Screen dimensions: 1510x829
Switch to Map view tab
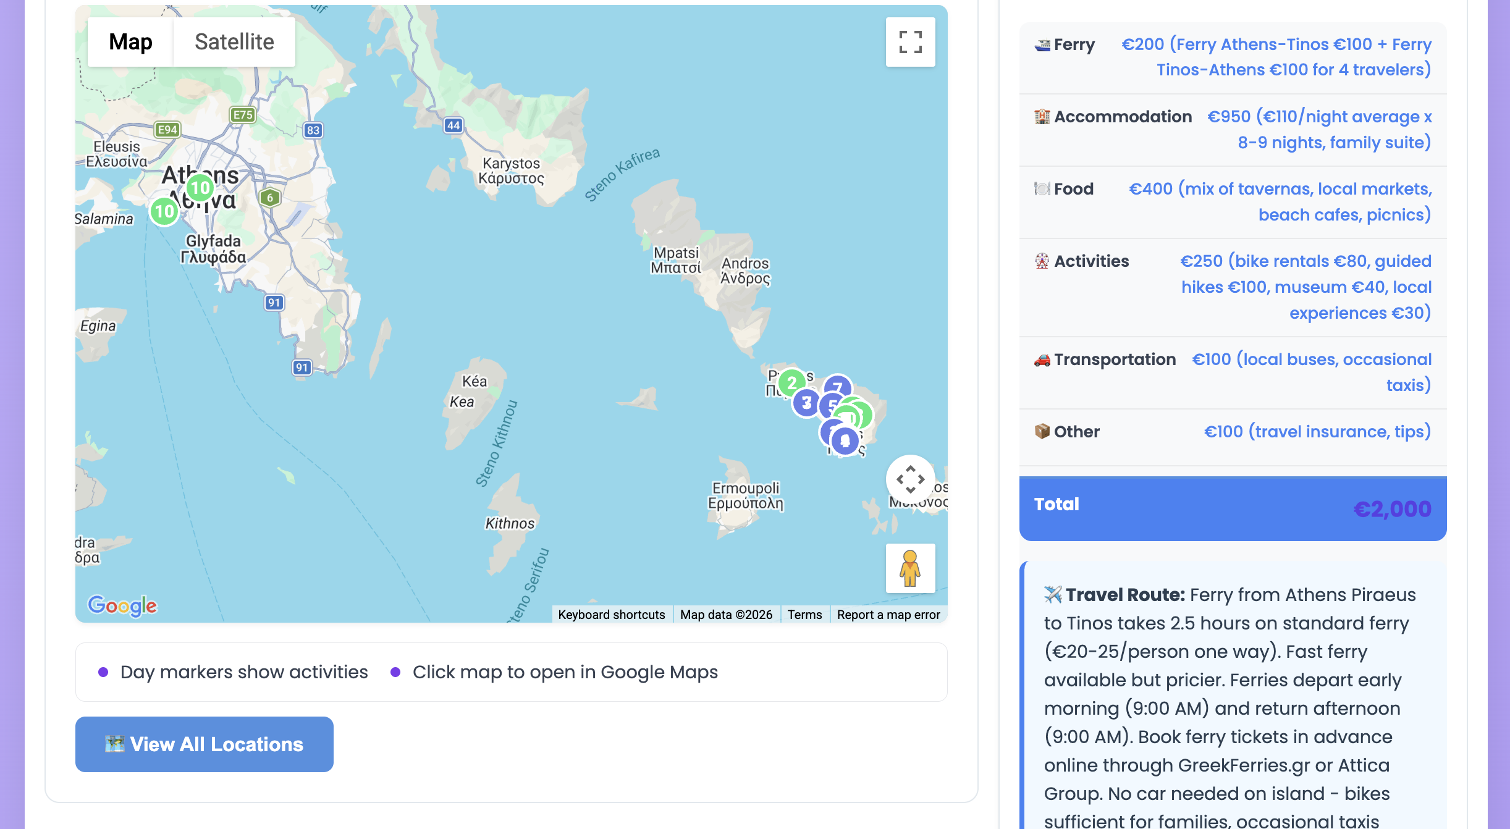click(130, 42)
